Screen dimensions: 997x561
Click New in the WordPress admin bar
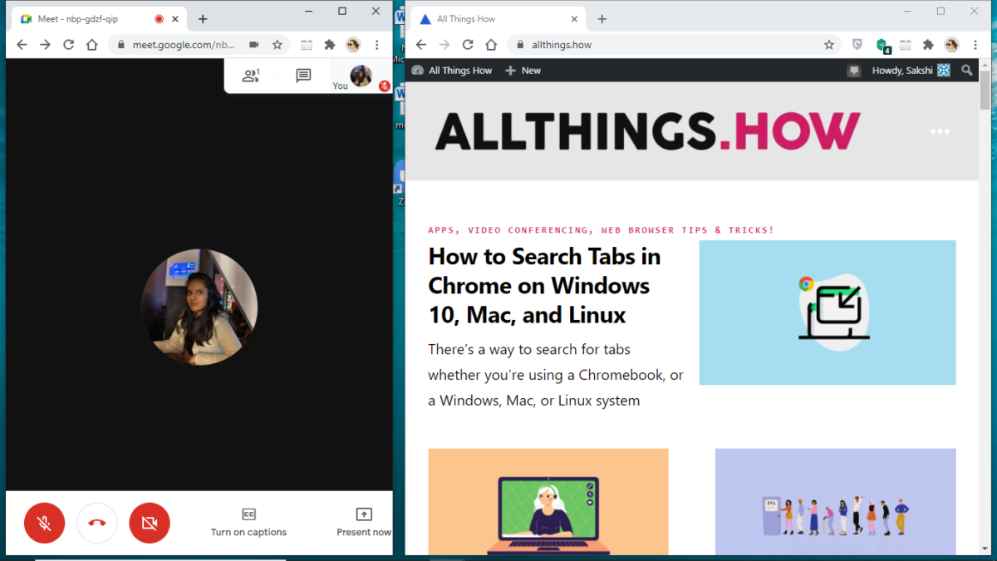523,71
